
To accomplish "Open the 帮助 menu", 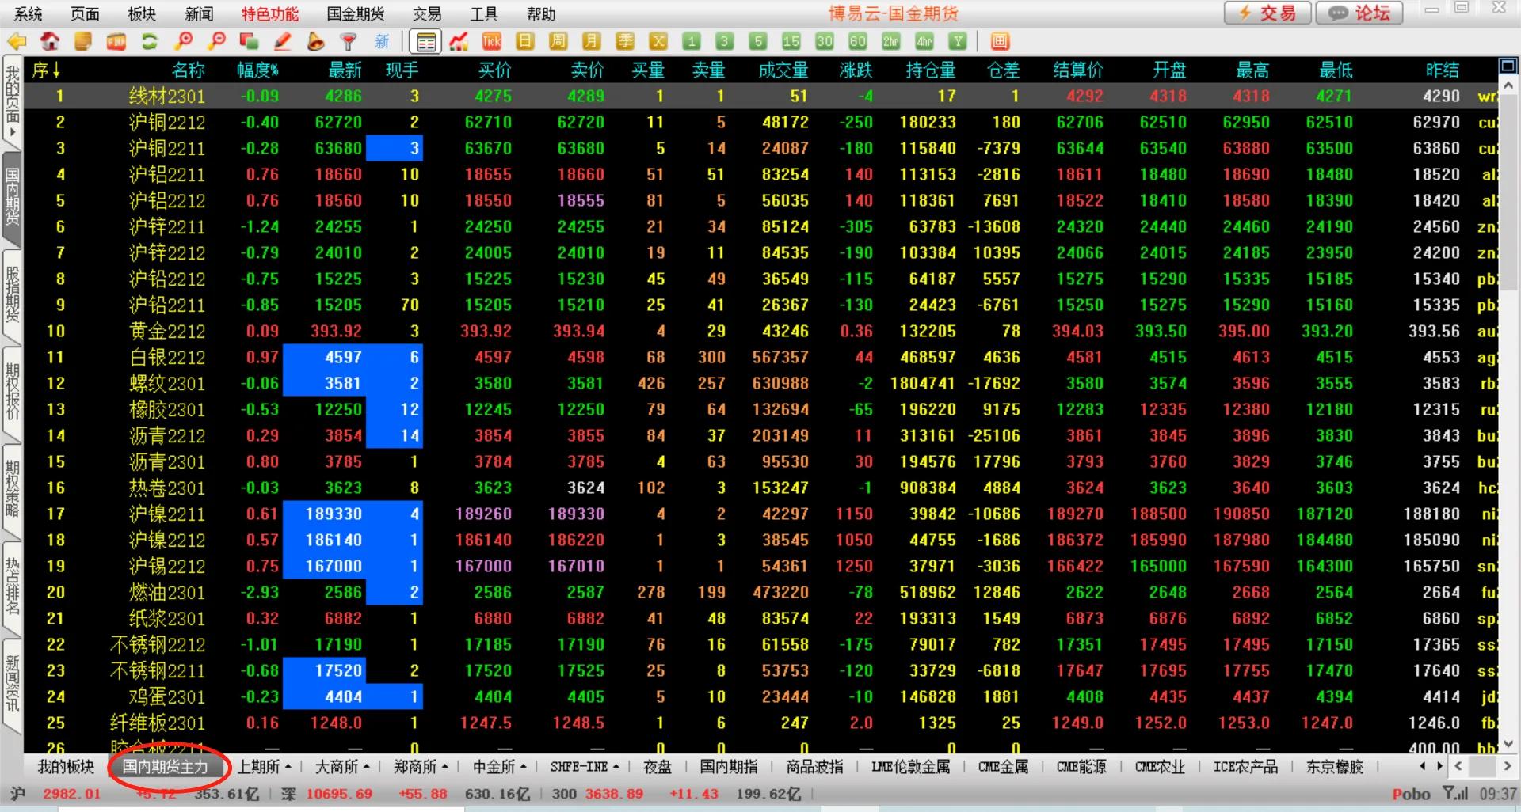I will [x=541, y=13].
